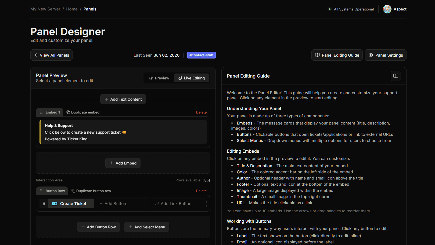The width and height of the screenshot is (435, 245).
Task: Open the Aspect user avatar
Action: coord(387,9)
